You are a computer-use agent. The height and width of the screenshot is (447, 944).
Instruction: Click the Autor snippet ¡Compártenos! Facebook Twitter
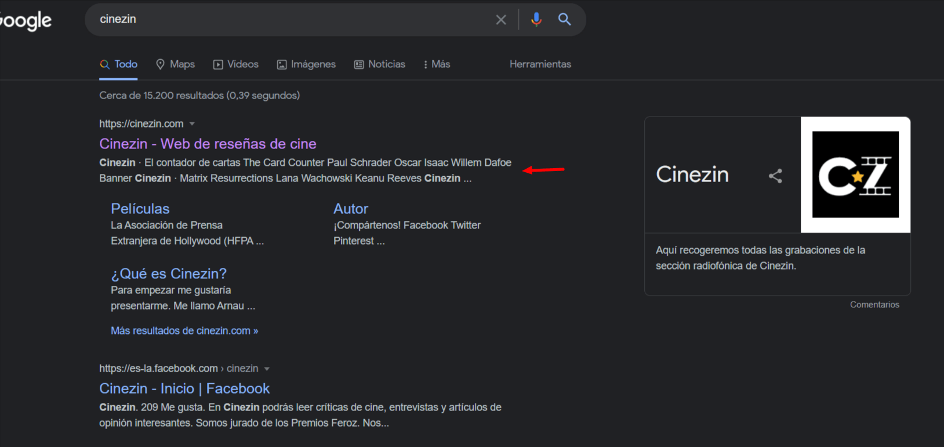click(407, 233)
